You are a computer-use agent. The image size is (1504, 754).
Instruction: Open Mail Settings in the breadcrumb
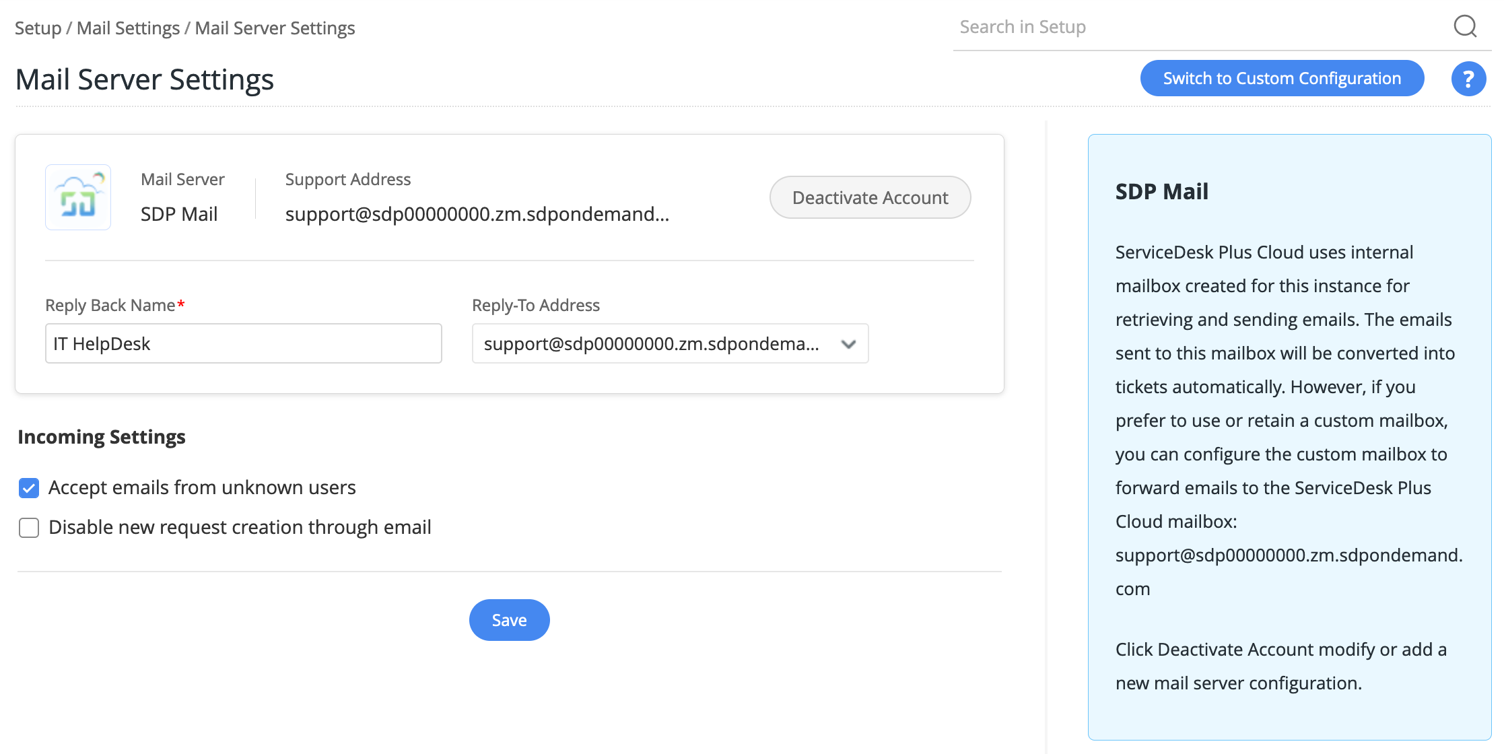pos(128,28)
